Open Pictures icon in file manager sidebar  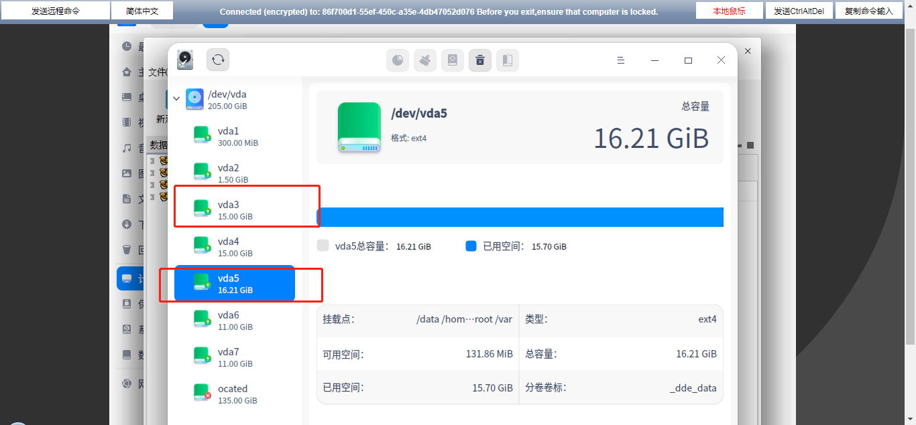127,173
